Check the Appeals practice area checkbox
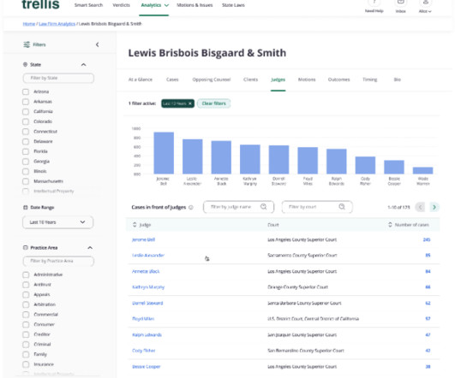Screen dimensions: 455x378 [26, 294]
